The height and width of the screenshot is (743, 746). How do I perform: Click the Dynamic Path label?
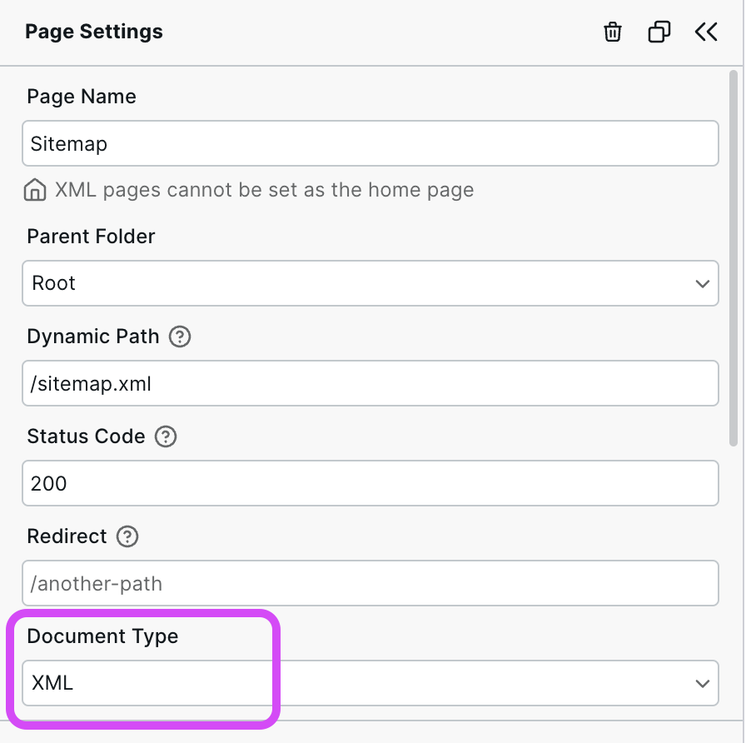click(92, 337)
